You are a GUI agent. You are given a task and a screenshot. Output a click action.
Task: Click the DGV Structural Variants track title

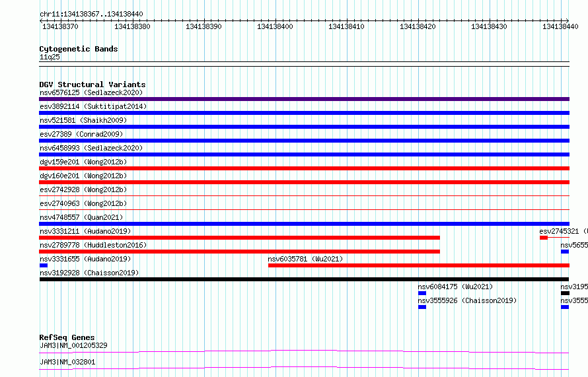[x=92, y=85]
